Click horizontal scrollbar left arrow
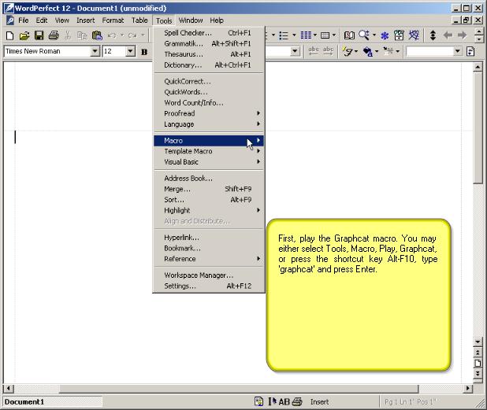The width and height of the screenshot is (487, 410). coord(9,388)
